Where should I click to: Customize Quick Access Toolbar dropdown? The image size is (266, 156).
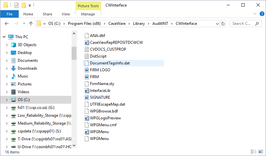(30, 6)
